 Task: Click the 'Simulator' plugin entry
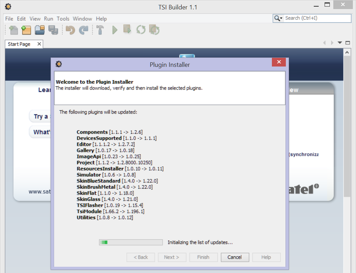point(106,175)
